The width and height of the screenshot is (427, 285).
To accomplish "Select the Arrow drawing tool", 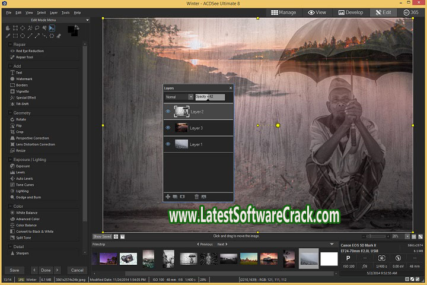I will pyautogui.click(x=37, y=36).
